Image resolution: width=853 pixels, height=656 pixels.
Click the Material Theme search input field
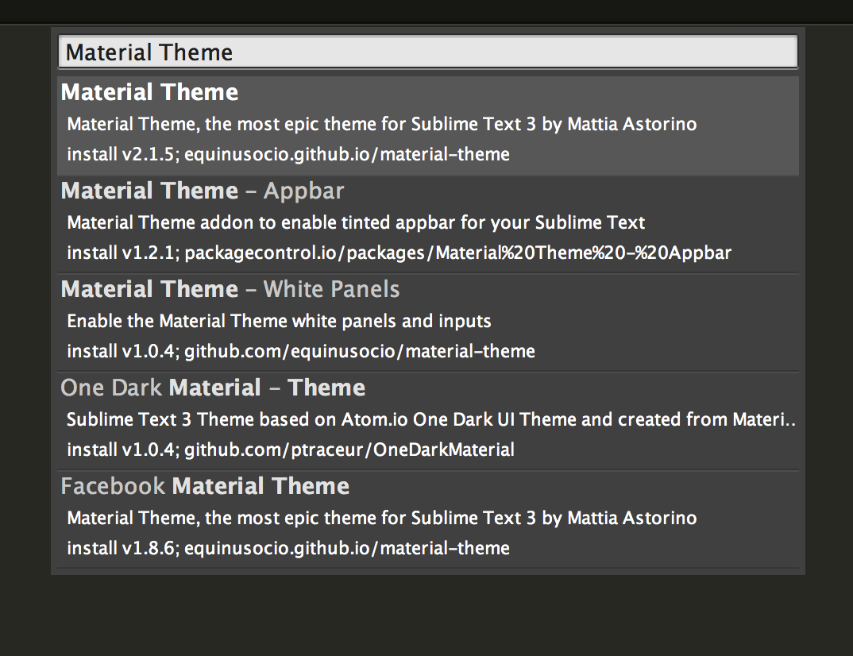[x=427, y=52]
